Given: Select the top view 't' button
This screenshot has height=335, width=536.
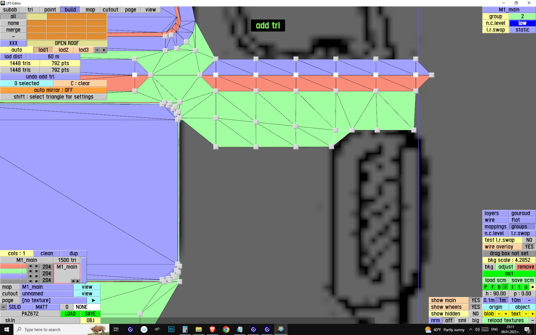Looking at the screenshot, I should (x=519, y=287).
